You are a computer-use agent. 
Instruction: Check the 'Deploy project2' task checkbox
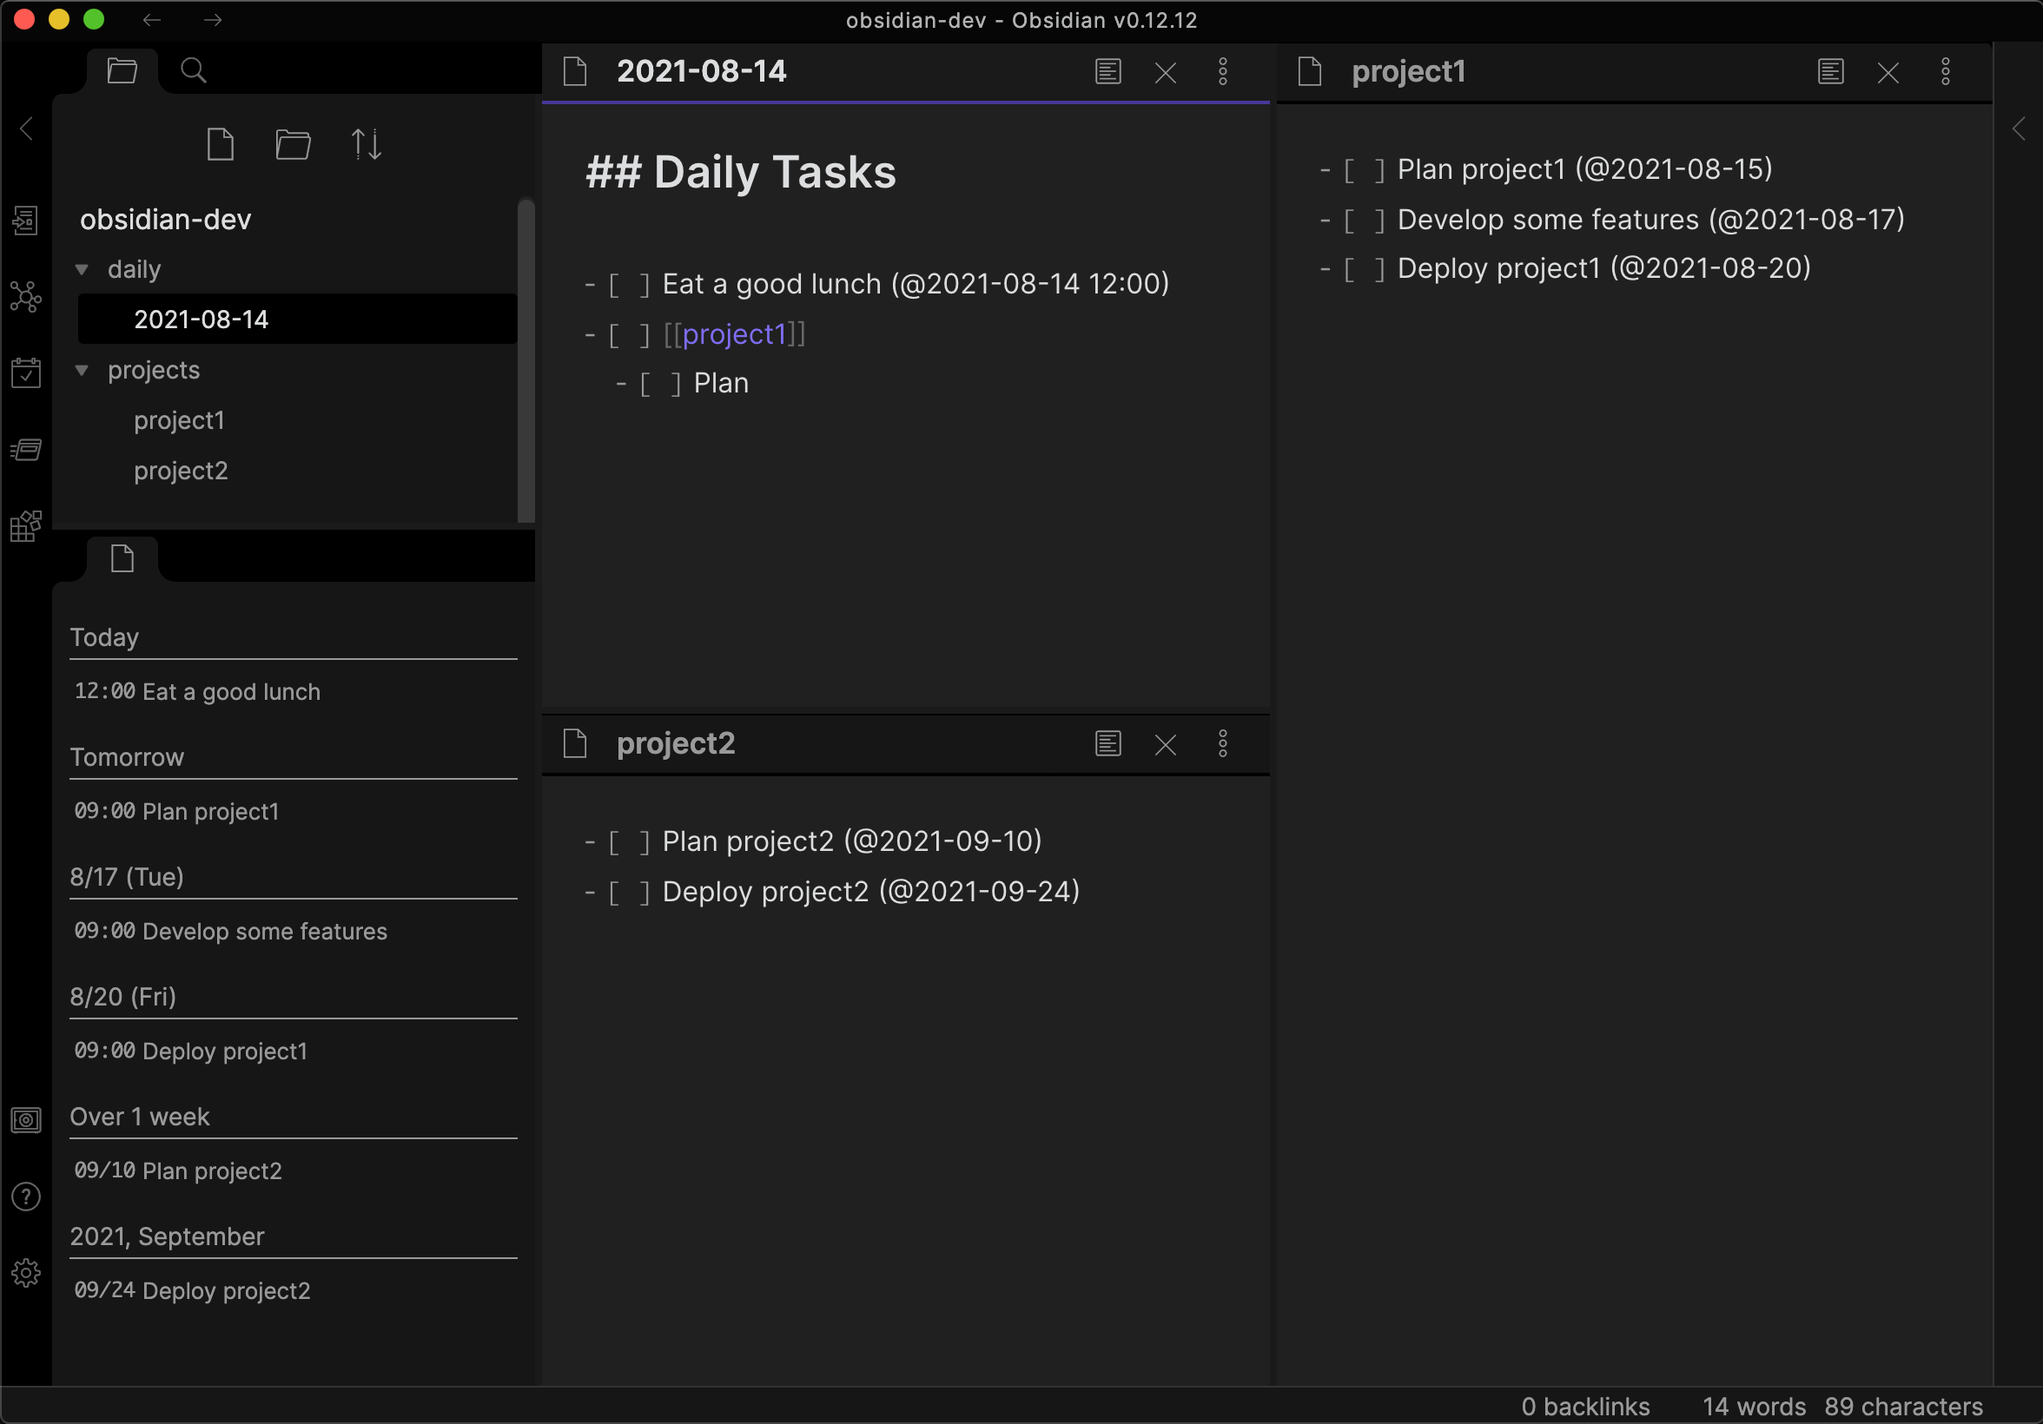click(x=629, y=892)
